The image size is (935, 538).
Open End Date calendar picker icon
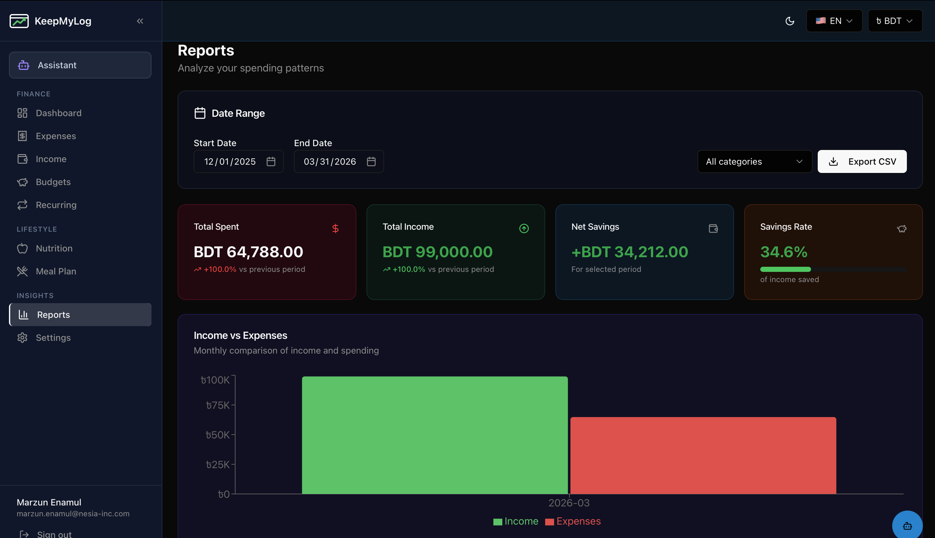(x=371, y=161)
